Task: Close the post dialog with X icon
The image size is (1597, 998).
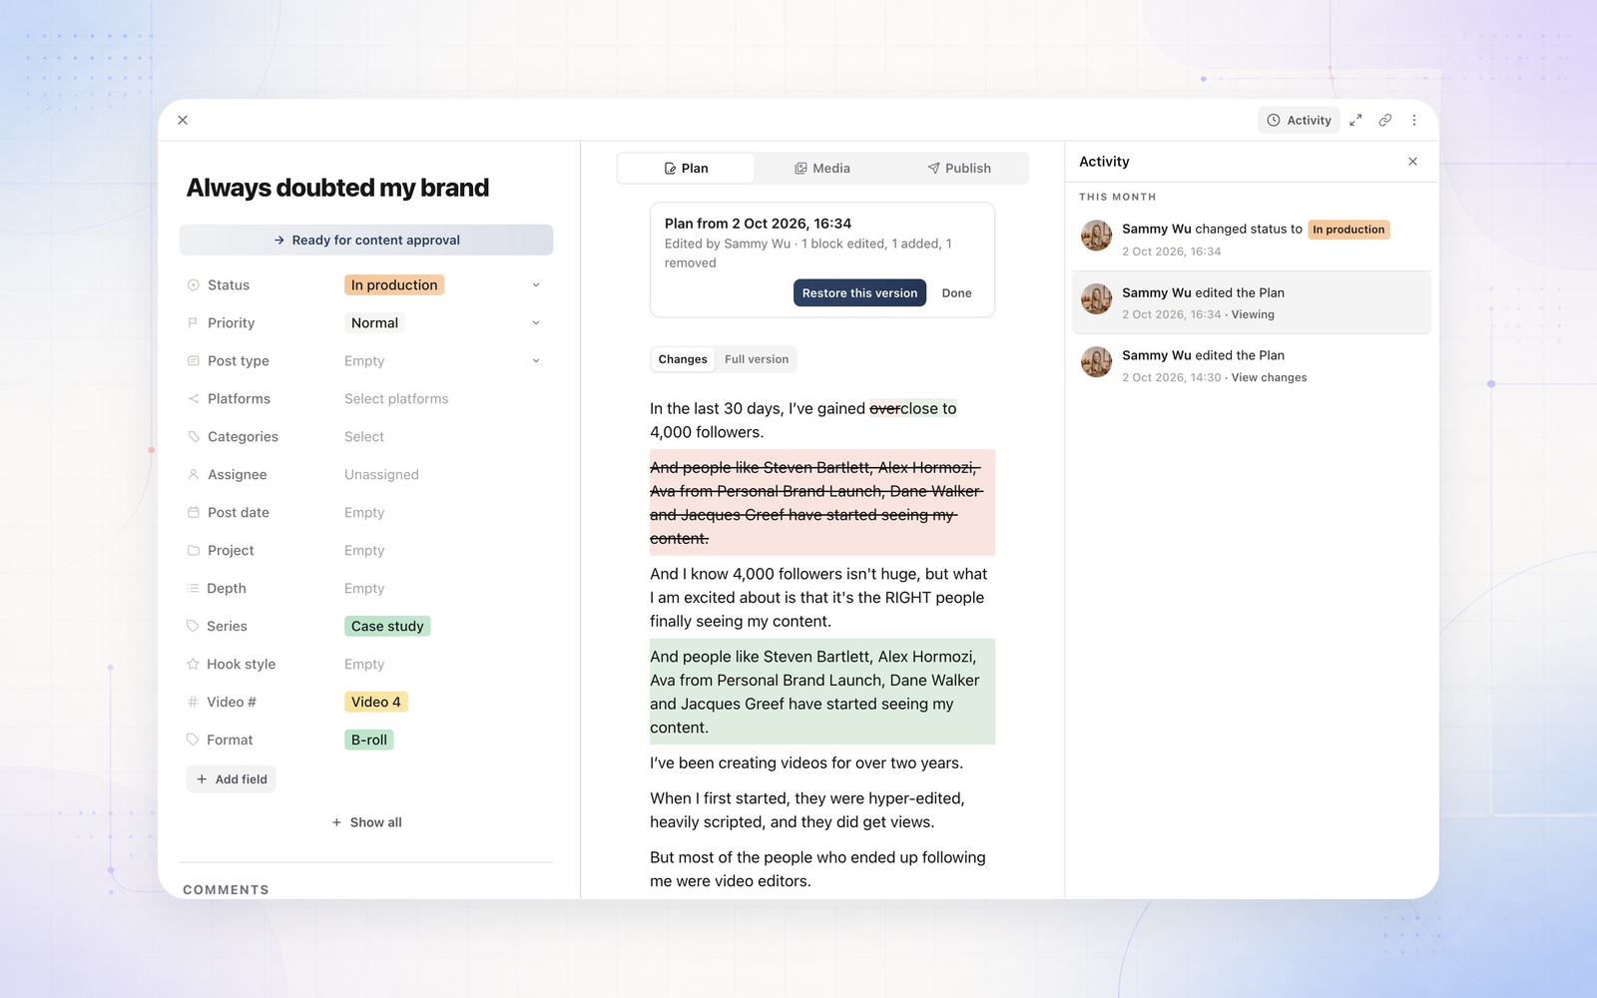Action: coord(183,120)
